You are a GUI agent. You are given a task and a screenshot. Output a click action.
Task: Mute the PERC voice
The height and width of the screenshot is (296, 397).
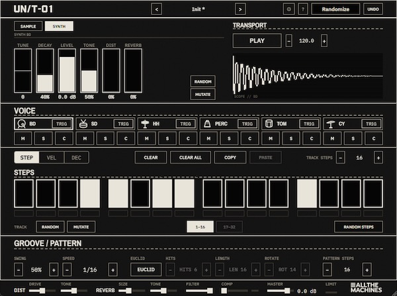coord(208,138)
